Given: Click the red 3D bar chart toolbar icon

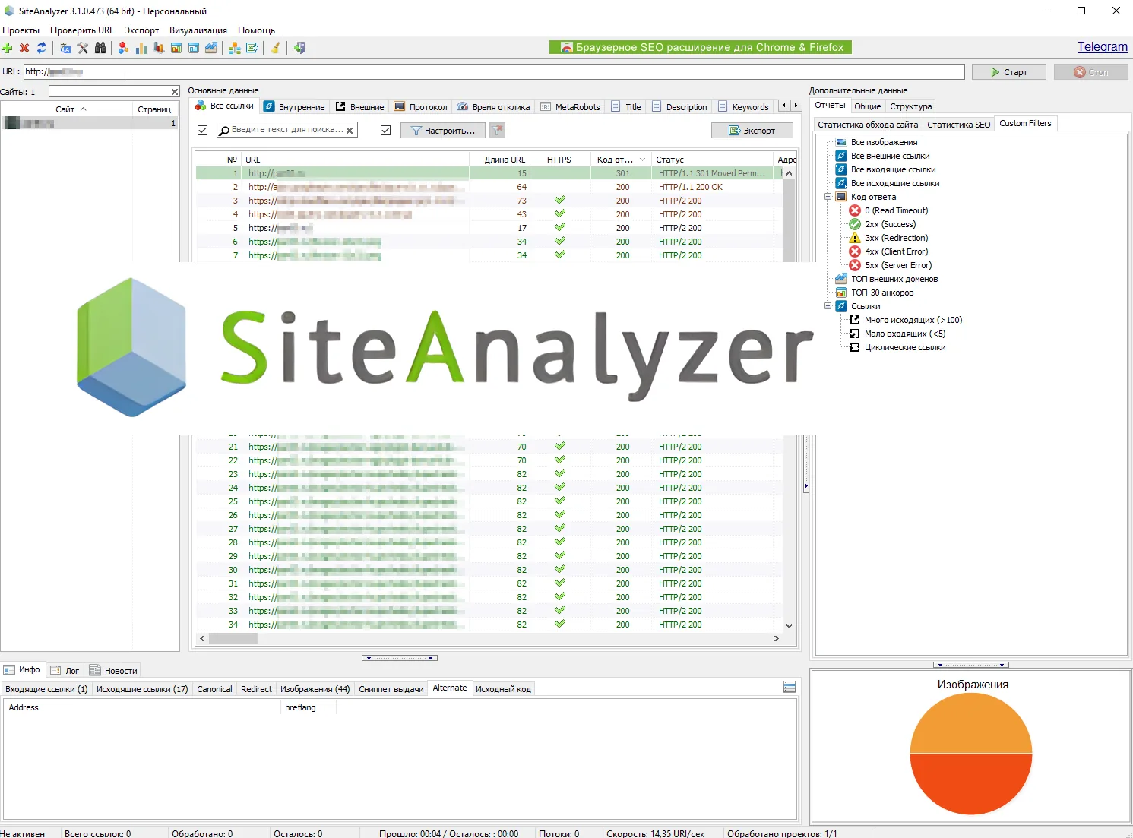Looking at the screenshot, I should pos(159,48).
